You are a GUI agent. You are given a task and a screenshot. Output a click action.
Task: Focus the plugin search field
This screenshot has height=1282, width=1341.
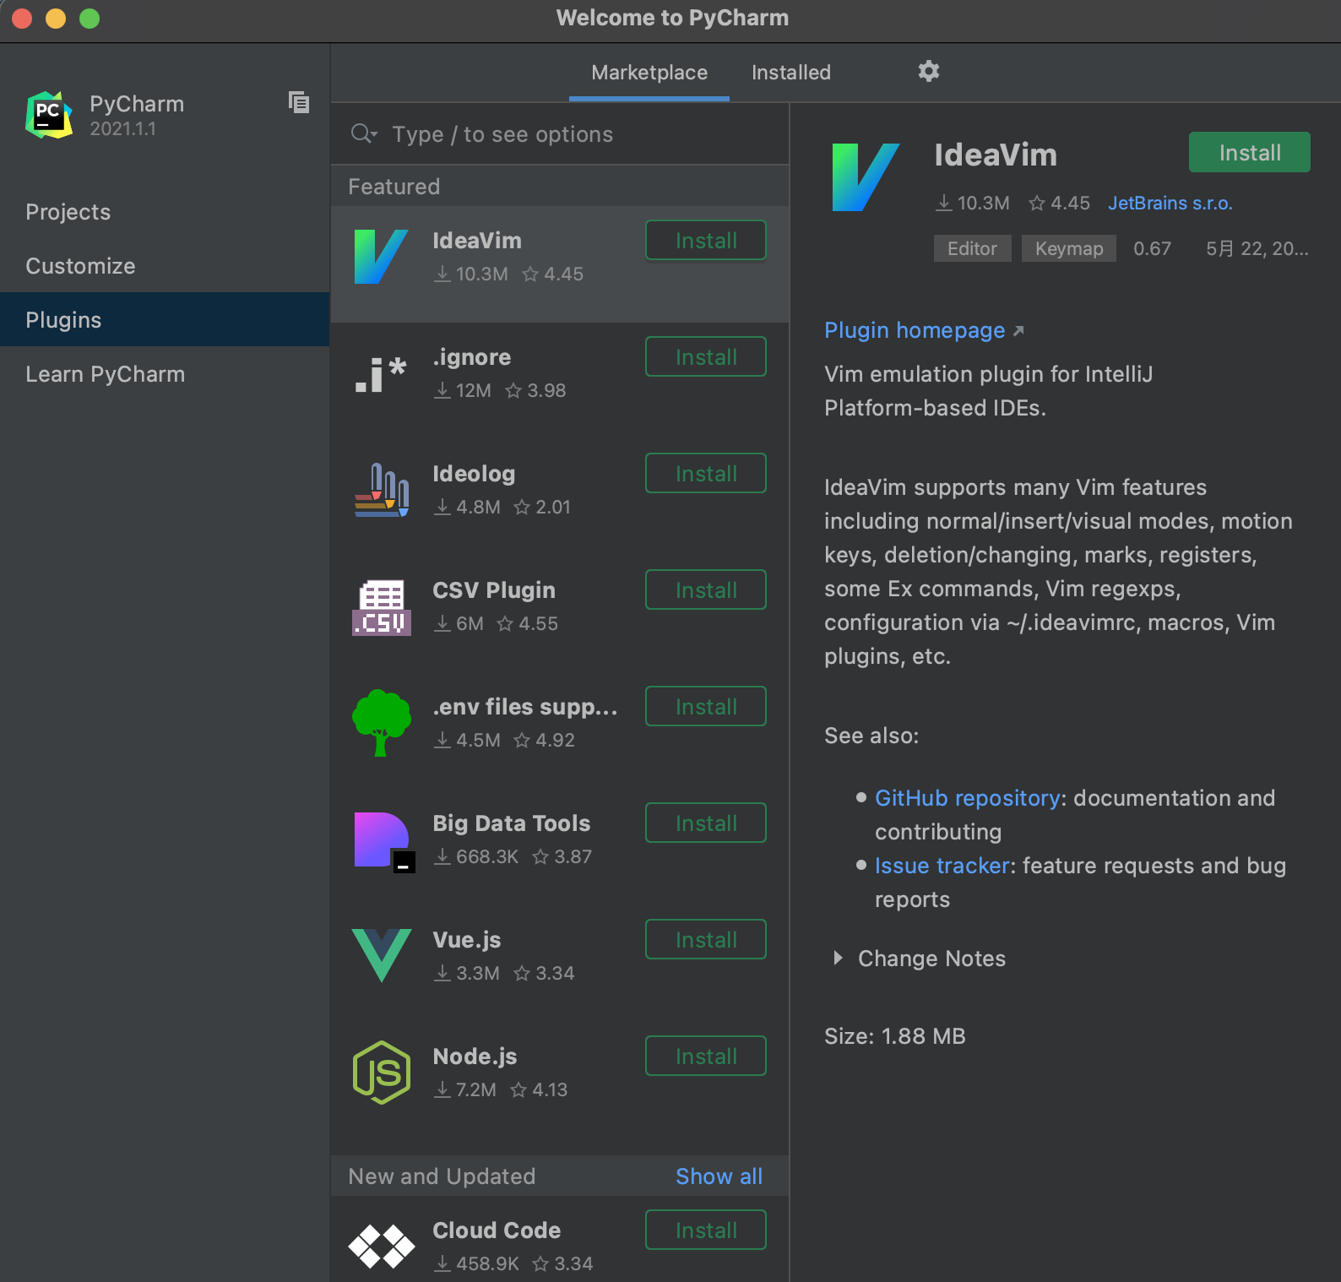coord(560,134)
